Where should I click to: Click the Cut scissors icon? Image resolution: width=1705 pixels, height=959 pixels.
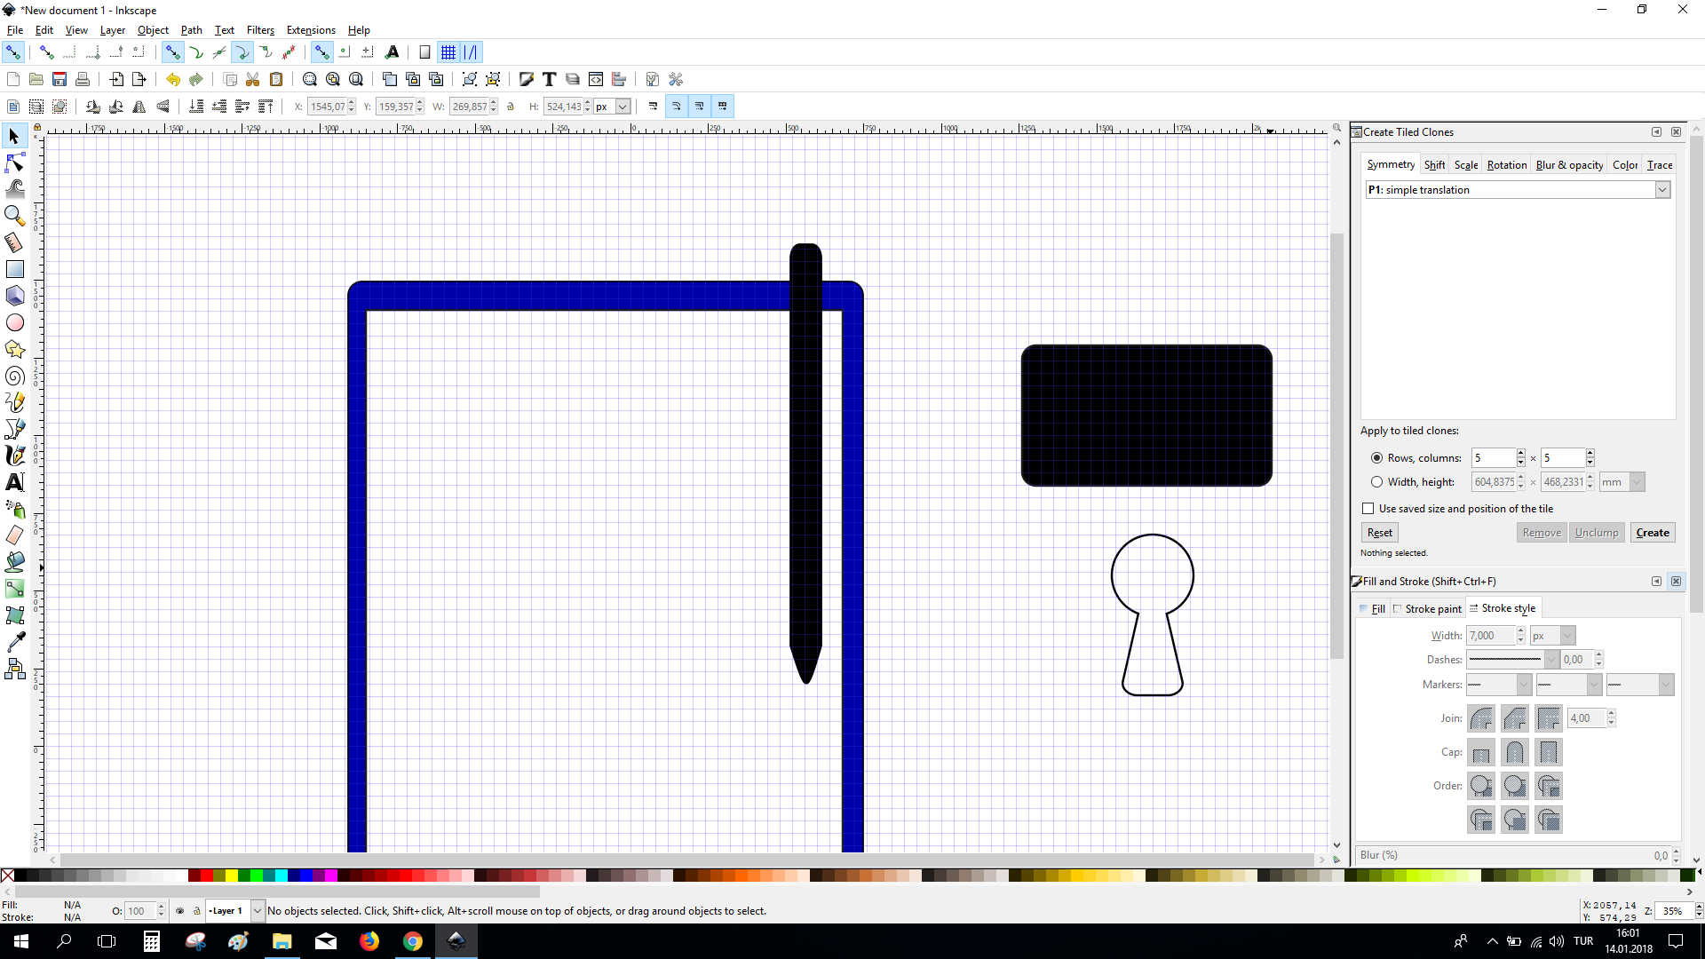click(253, 79)
